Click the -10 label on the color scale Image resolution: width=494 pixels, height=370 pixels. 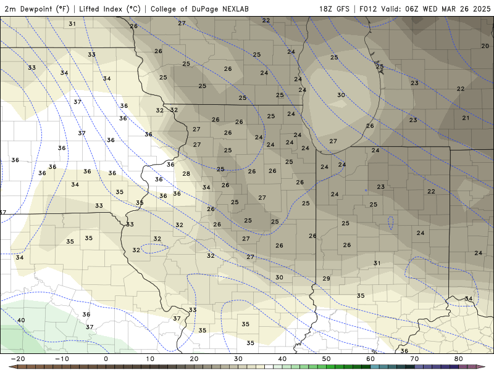[x=62, y=359]
